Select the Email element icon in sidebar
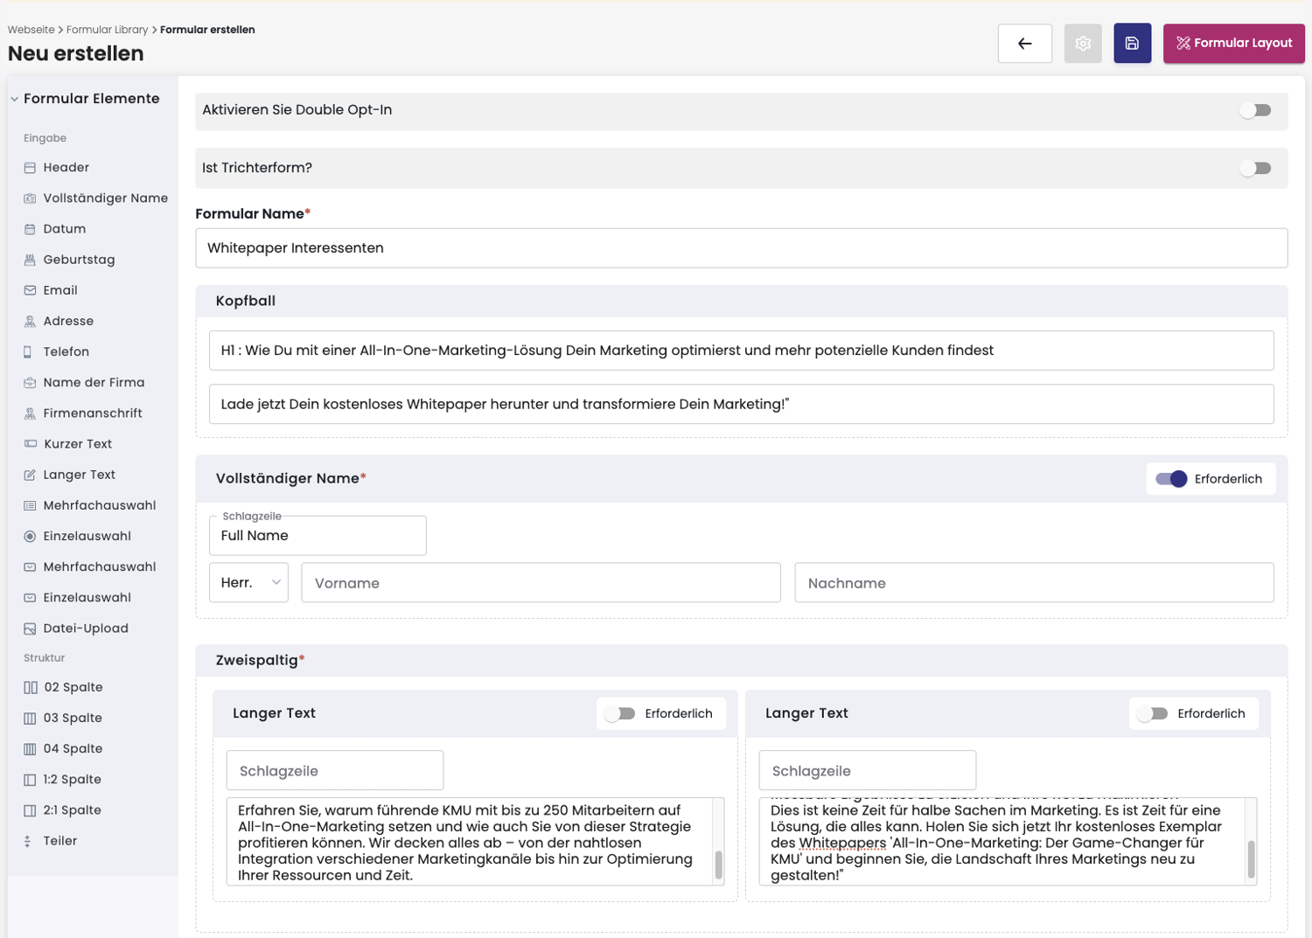1312x938 pixels. (x=30, y=290)
